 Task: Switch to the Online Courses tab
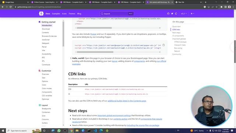[44, 2]
